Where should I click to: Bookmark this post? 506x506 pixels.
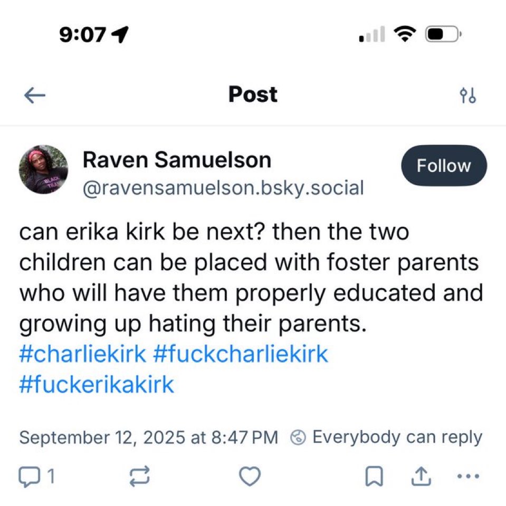tap(374, 476)
